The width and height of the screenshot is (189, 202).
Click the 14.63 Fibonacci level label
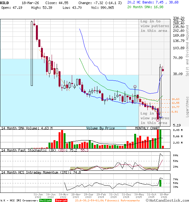[175, 99]
